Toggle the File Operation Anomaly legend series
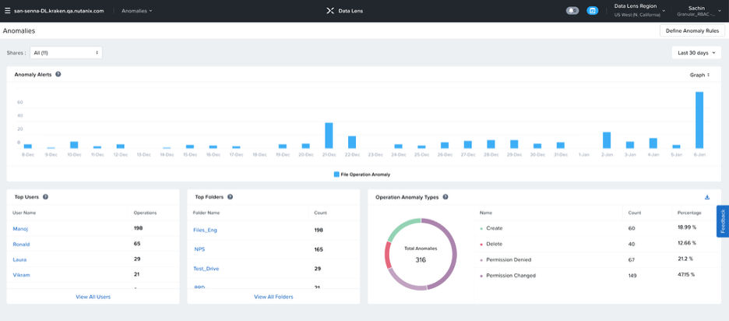Viewport: 729px width, 321px height. [362, 175]
